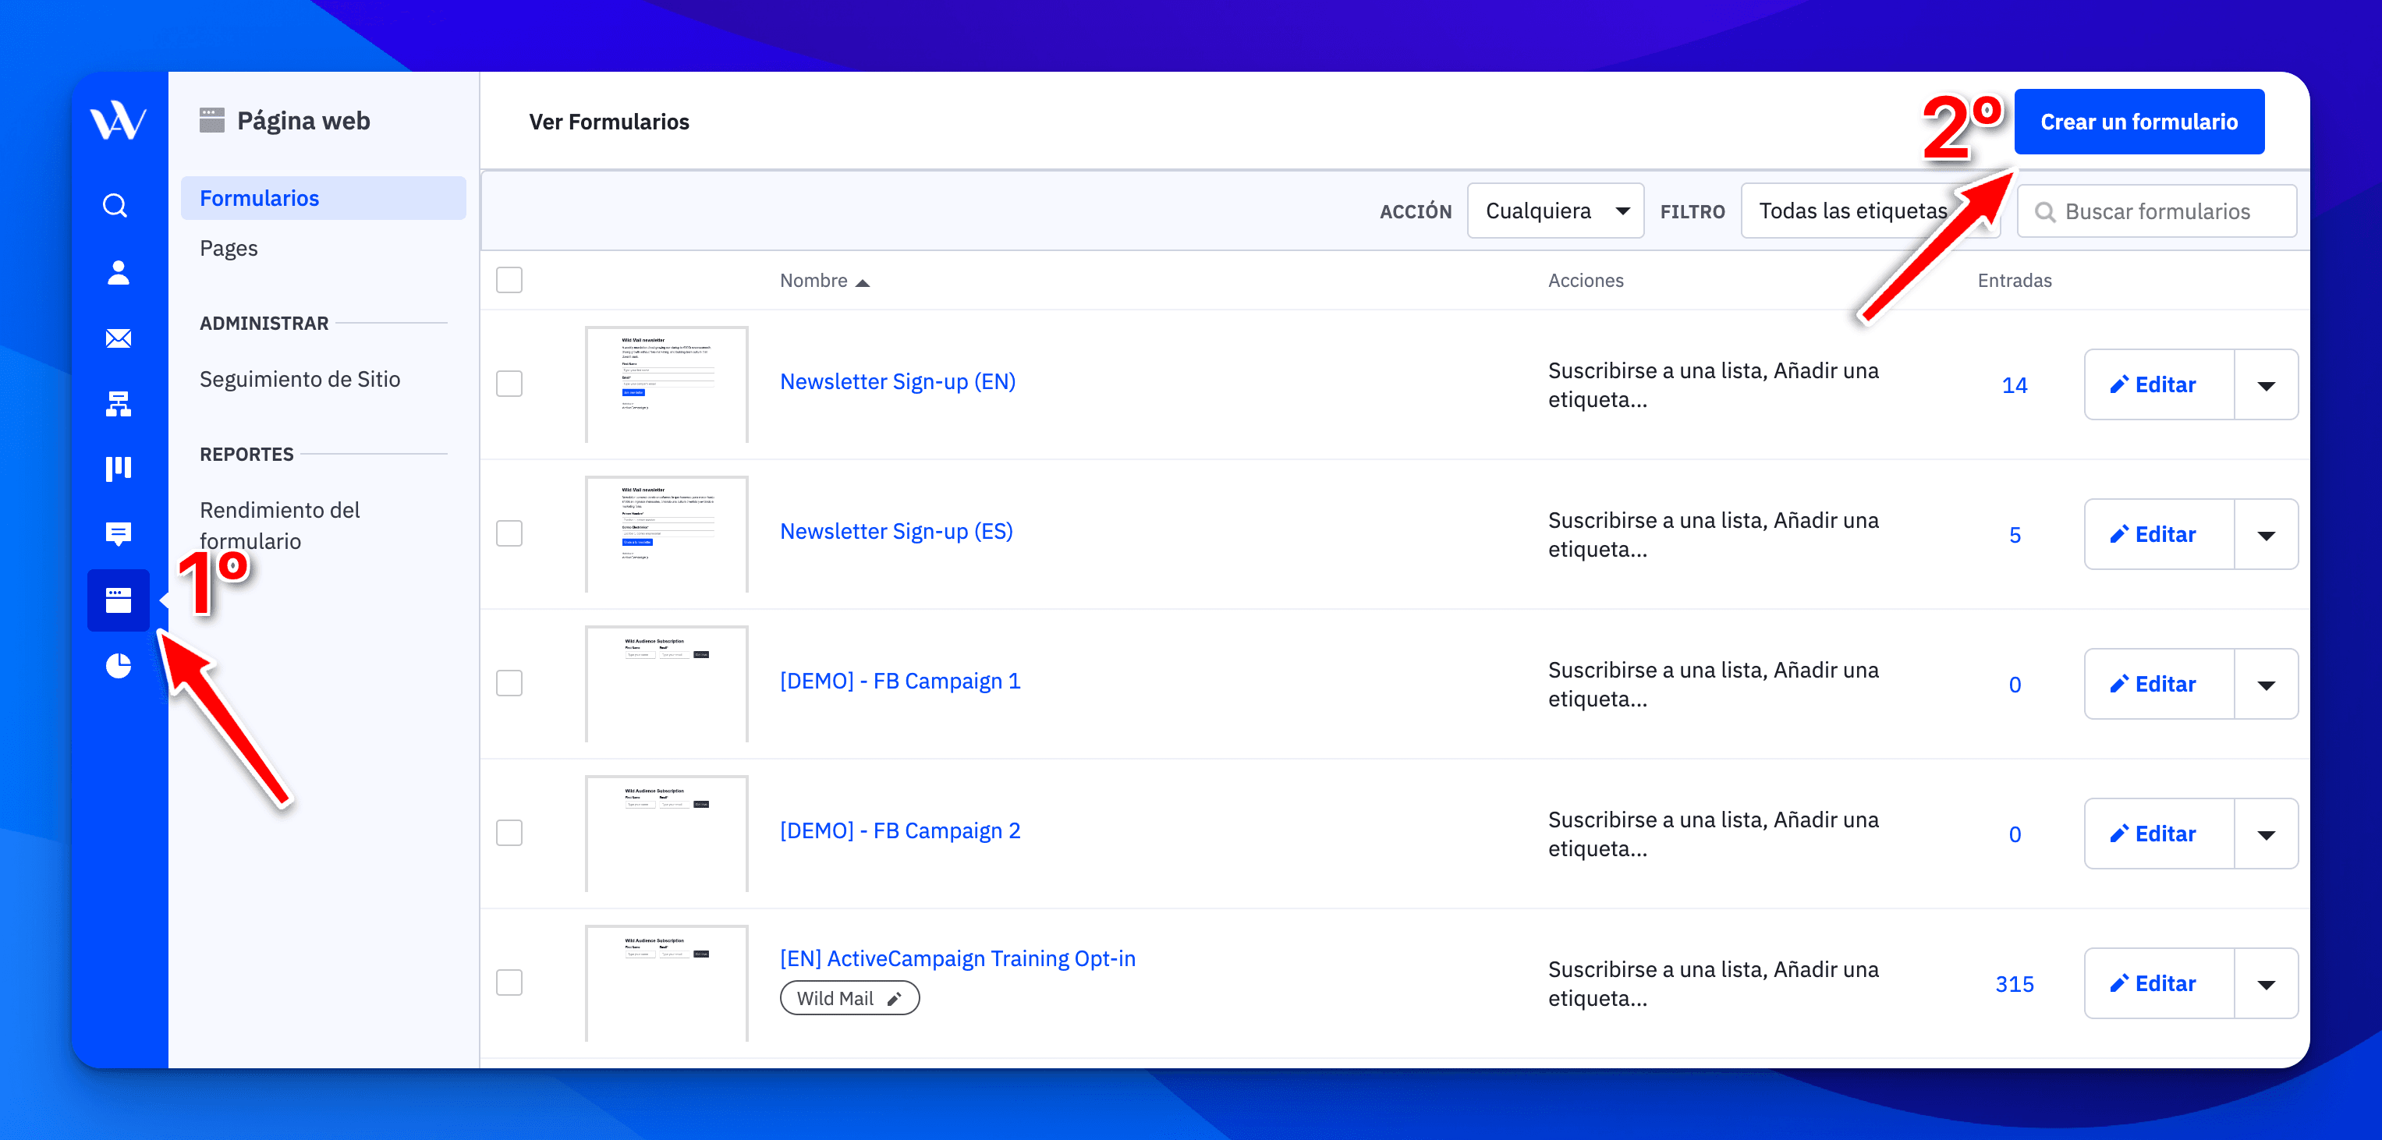Expand options arrow for [DEMO] - FB Campaign 2
This screenshot has height=1140, width=2382.
(x=2267, y=834)
